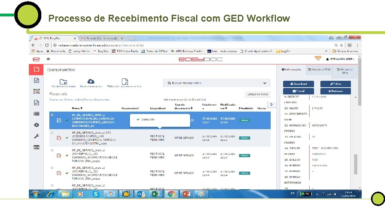Open PowerPoint from the taskbar

click(x=186, y=194)
